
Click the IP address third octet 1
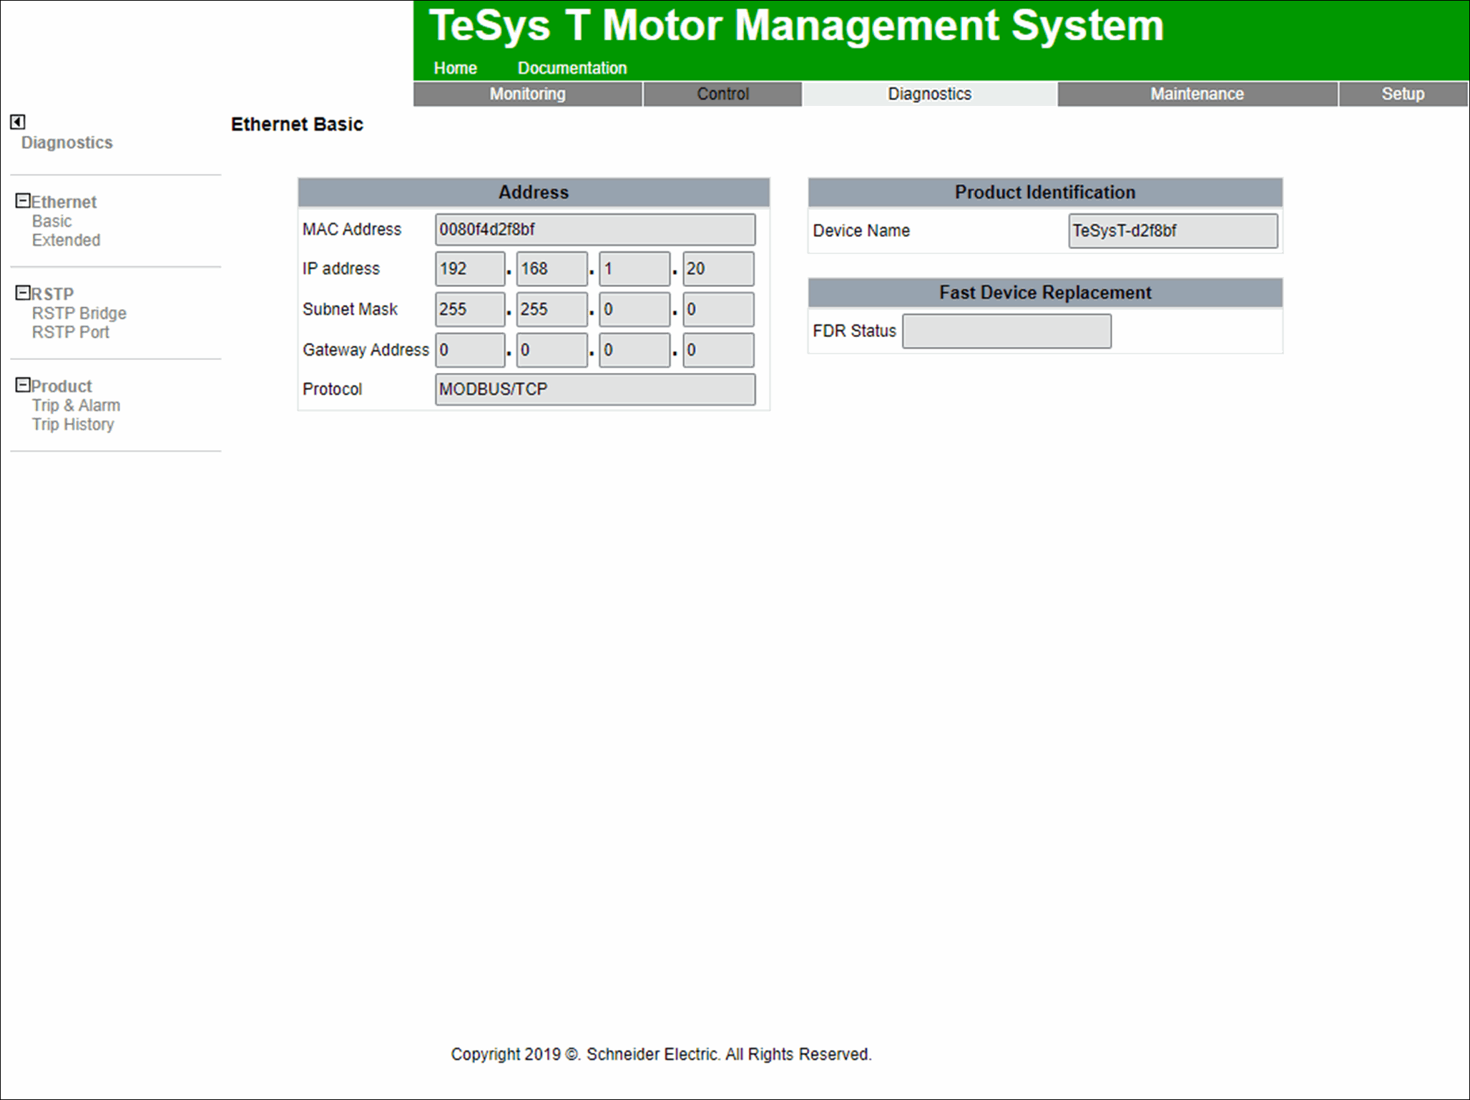(634, 269)
